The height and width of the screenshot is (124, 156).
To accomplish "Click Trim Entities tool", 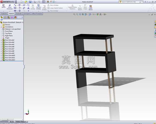I will [x=33, y=7].
